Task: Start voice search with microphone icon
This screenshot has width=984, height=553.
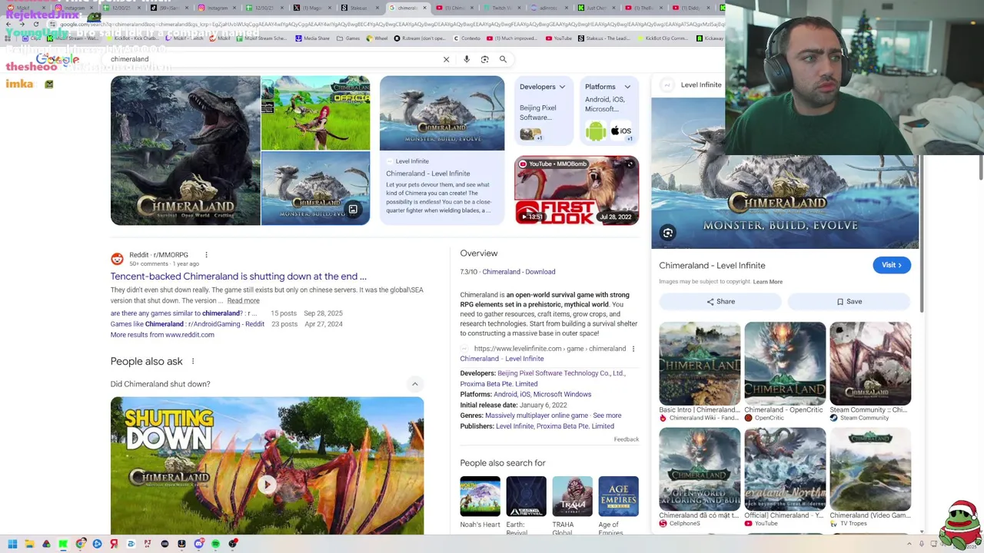Action: point(467,59)
